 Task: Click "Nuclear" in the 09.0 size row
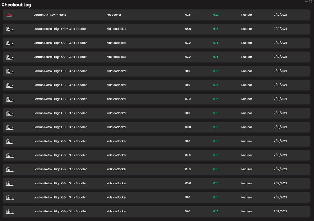tap(246, 127)
